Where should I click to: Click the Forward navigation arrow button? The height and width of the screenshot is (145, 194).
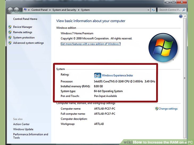tap(17, 10)
